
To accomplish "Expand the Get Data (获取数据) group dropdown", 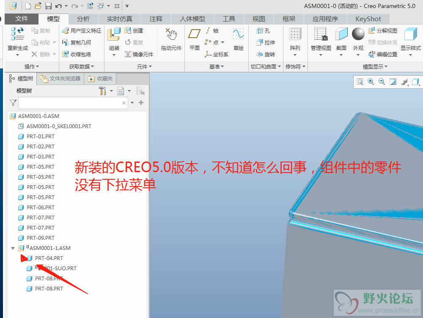I will (x=82, y=66).
